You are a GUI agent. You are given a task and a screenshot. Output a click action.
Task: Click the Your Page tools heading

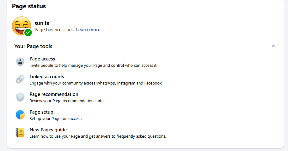point(33,46)
